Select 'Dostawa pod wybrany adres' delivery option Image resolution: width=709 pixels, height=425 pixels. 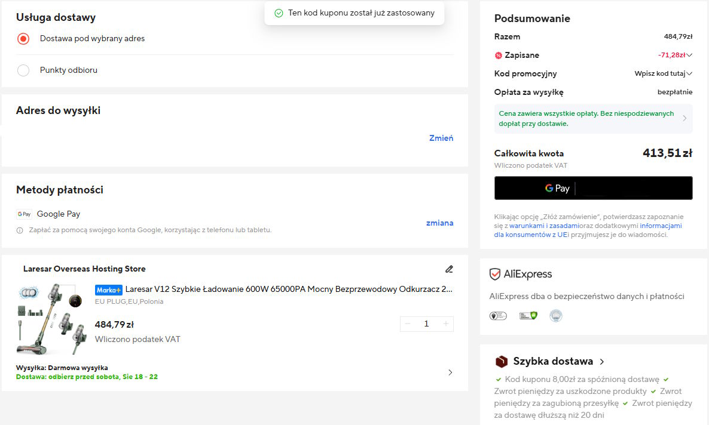pos(23,39)
